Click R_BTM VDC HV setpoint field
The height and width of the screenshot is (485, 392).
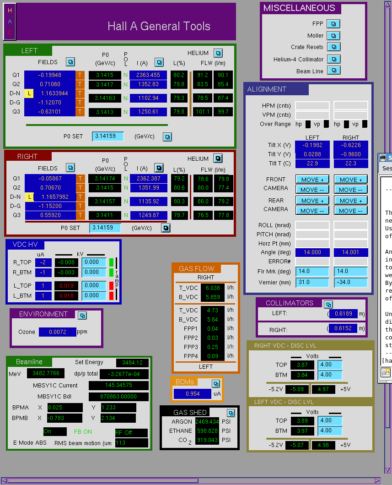point(94,272)
